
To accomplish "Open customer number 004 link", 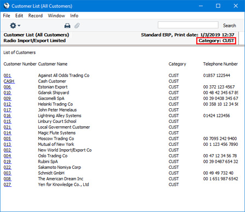I will 7,156.
